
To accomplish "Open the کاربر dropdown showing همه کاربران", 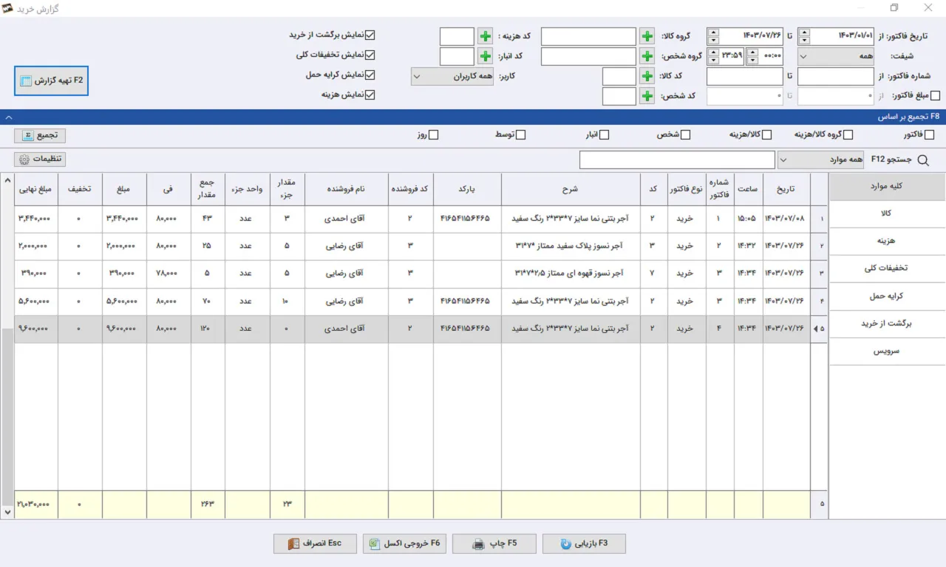I will tap(452, 76).
